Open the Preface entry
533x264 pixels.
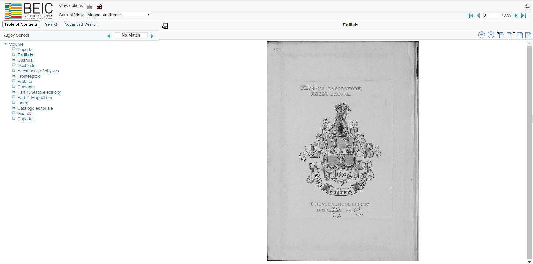pyautogui.click(x=25, y=81)
